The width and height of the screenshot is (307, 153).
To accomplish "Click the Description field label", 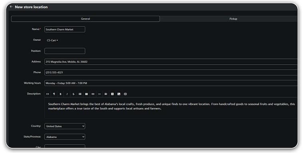I will (x=34, y=94).
